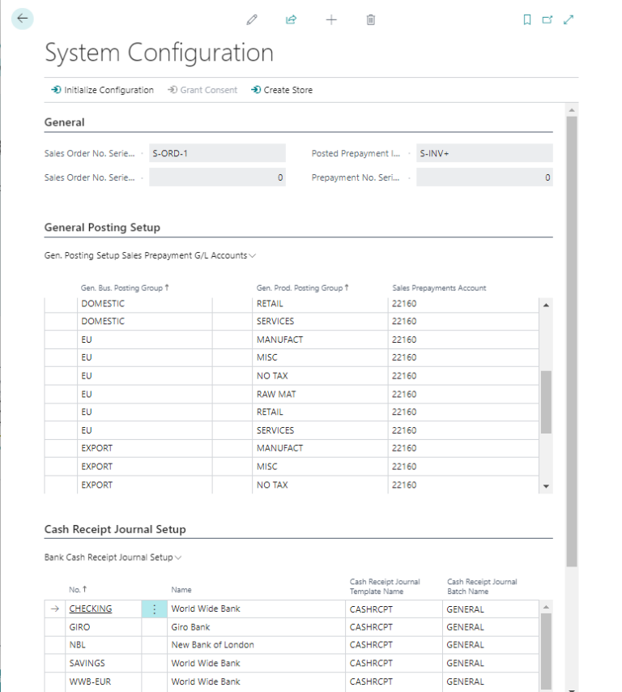This screenshot has width=622, height=692.
Task: Select the Edit (pencil) icon
Action: (x=251, y=19)
